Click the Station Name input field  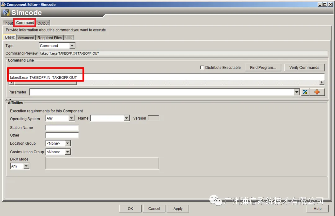(x=62, y=128)
